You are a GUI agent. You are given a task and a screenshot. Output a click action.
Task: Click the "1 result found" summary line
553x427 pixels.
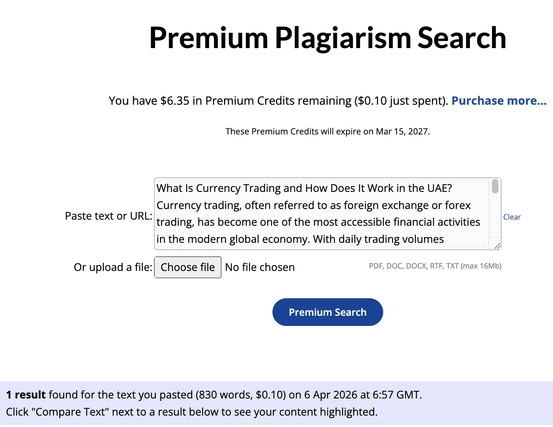[214, 395]
